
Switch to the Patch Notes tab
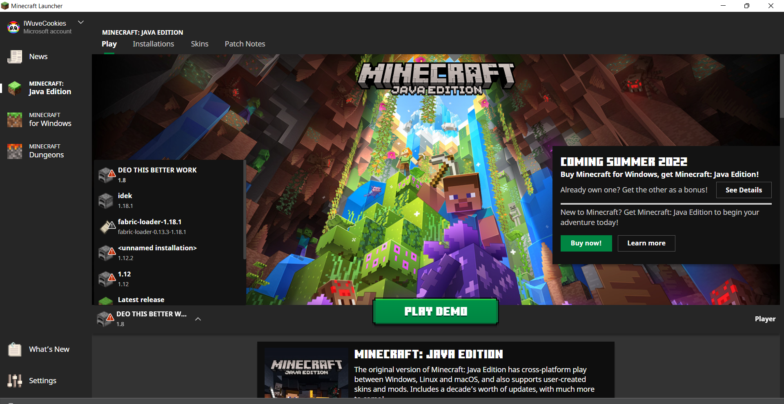point(245,44)
